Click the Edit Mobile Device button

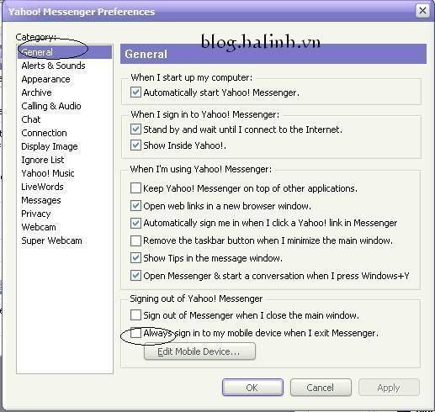coord(199,351)
